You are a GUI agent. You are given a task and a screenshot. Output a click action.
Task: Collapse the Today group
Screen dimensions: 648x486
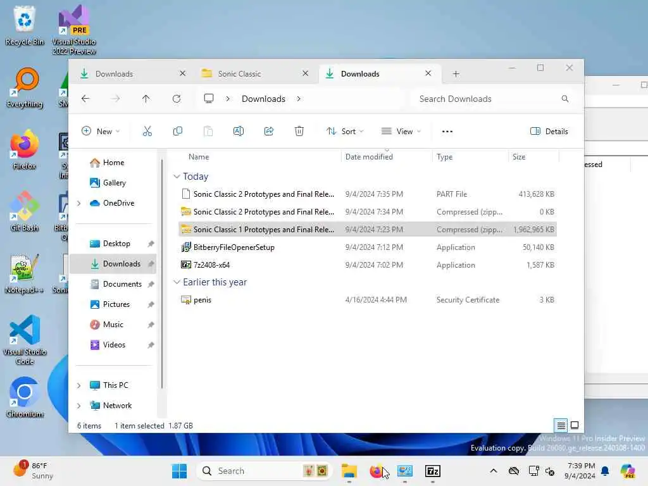click(177, 177)
